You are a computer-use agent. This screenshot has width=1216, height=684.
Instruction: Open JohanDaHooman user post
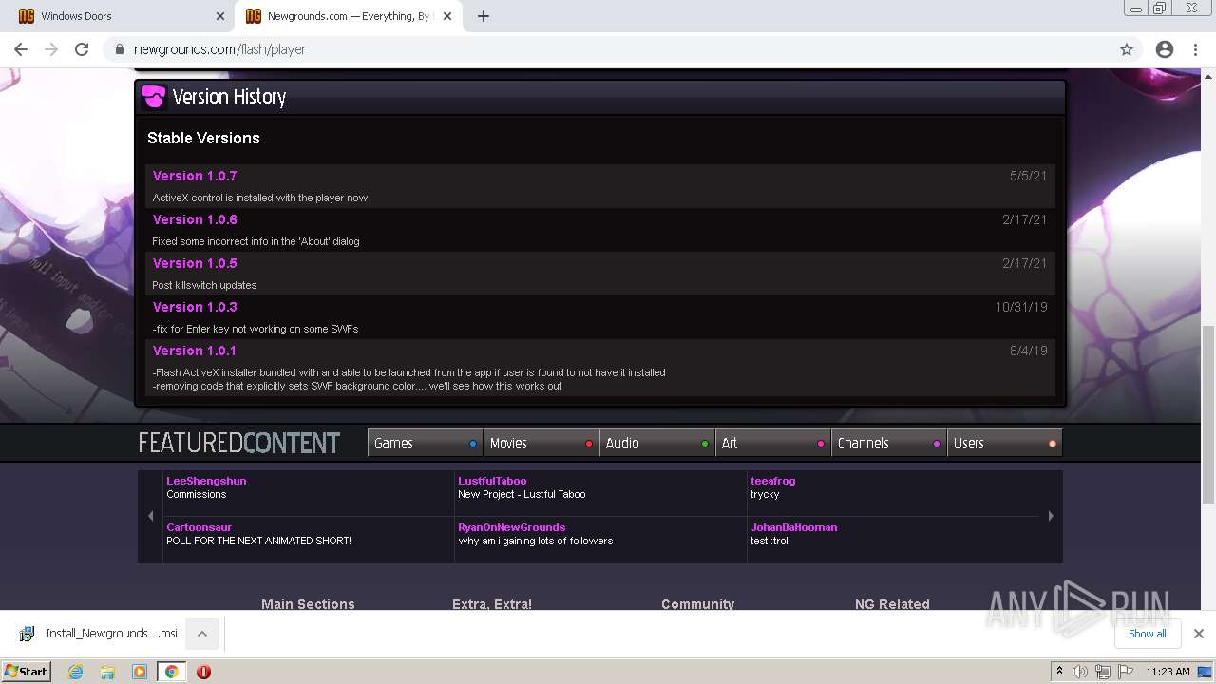[x=793, y=527]
